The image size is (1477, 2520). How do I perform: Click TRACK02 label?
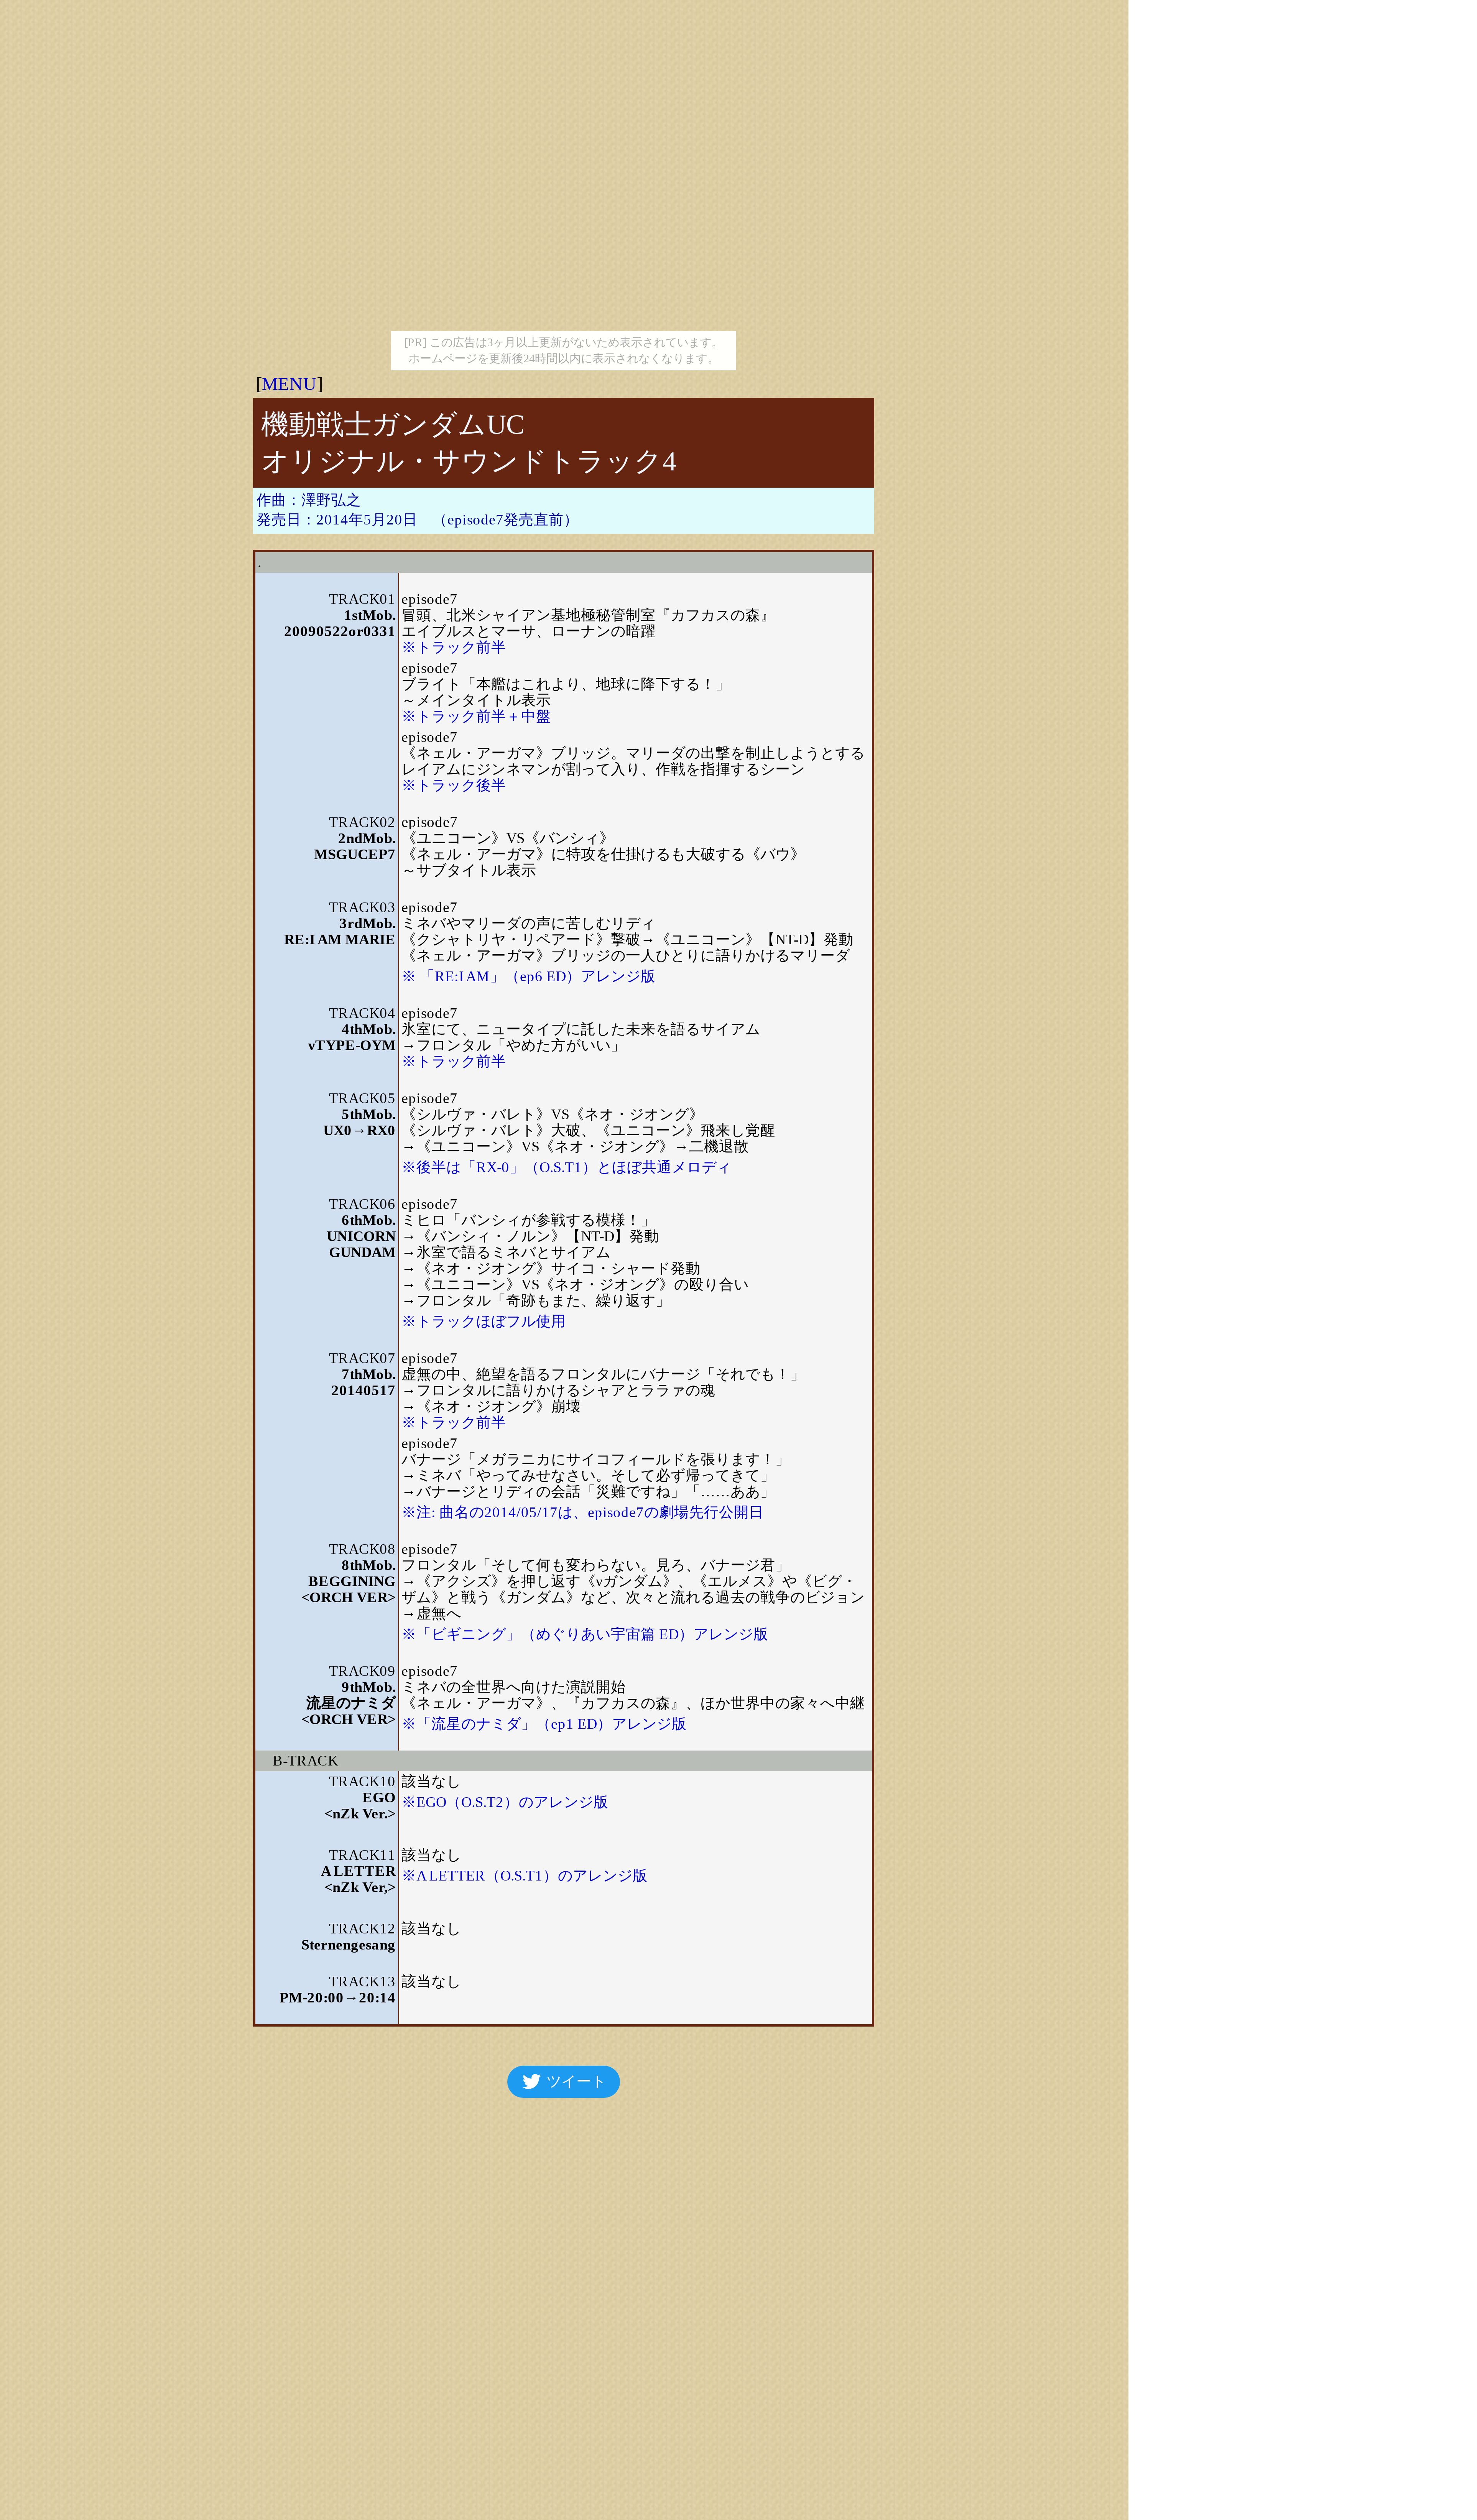click(x=362, y=823)
